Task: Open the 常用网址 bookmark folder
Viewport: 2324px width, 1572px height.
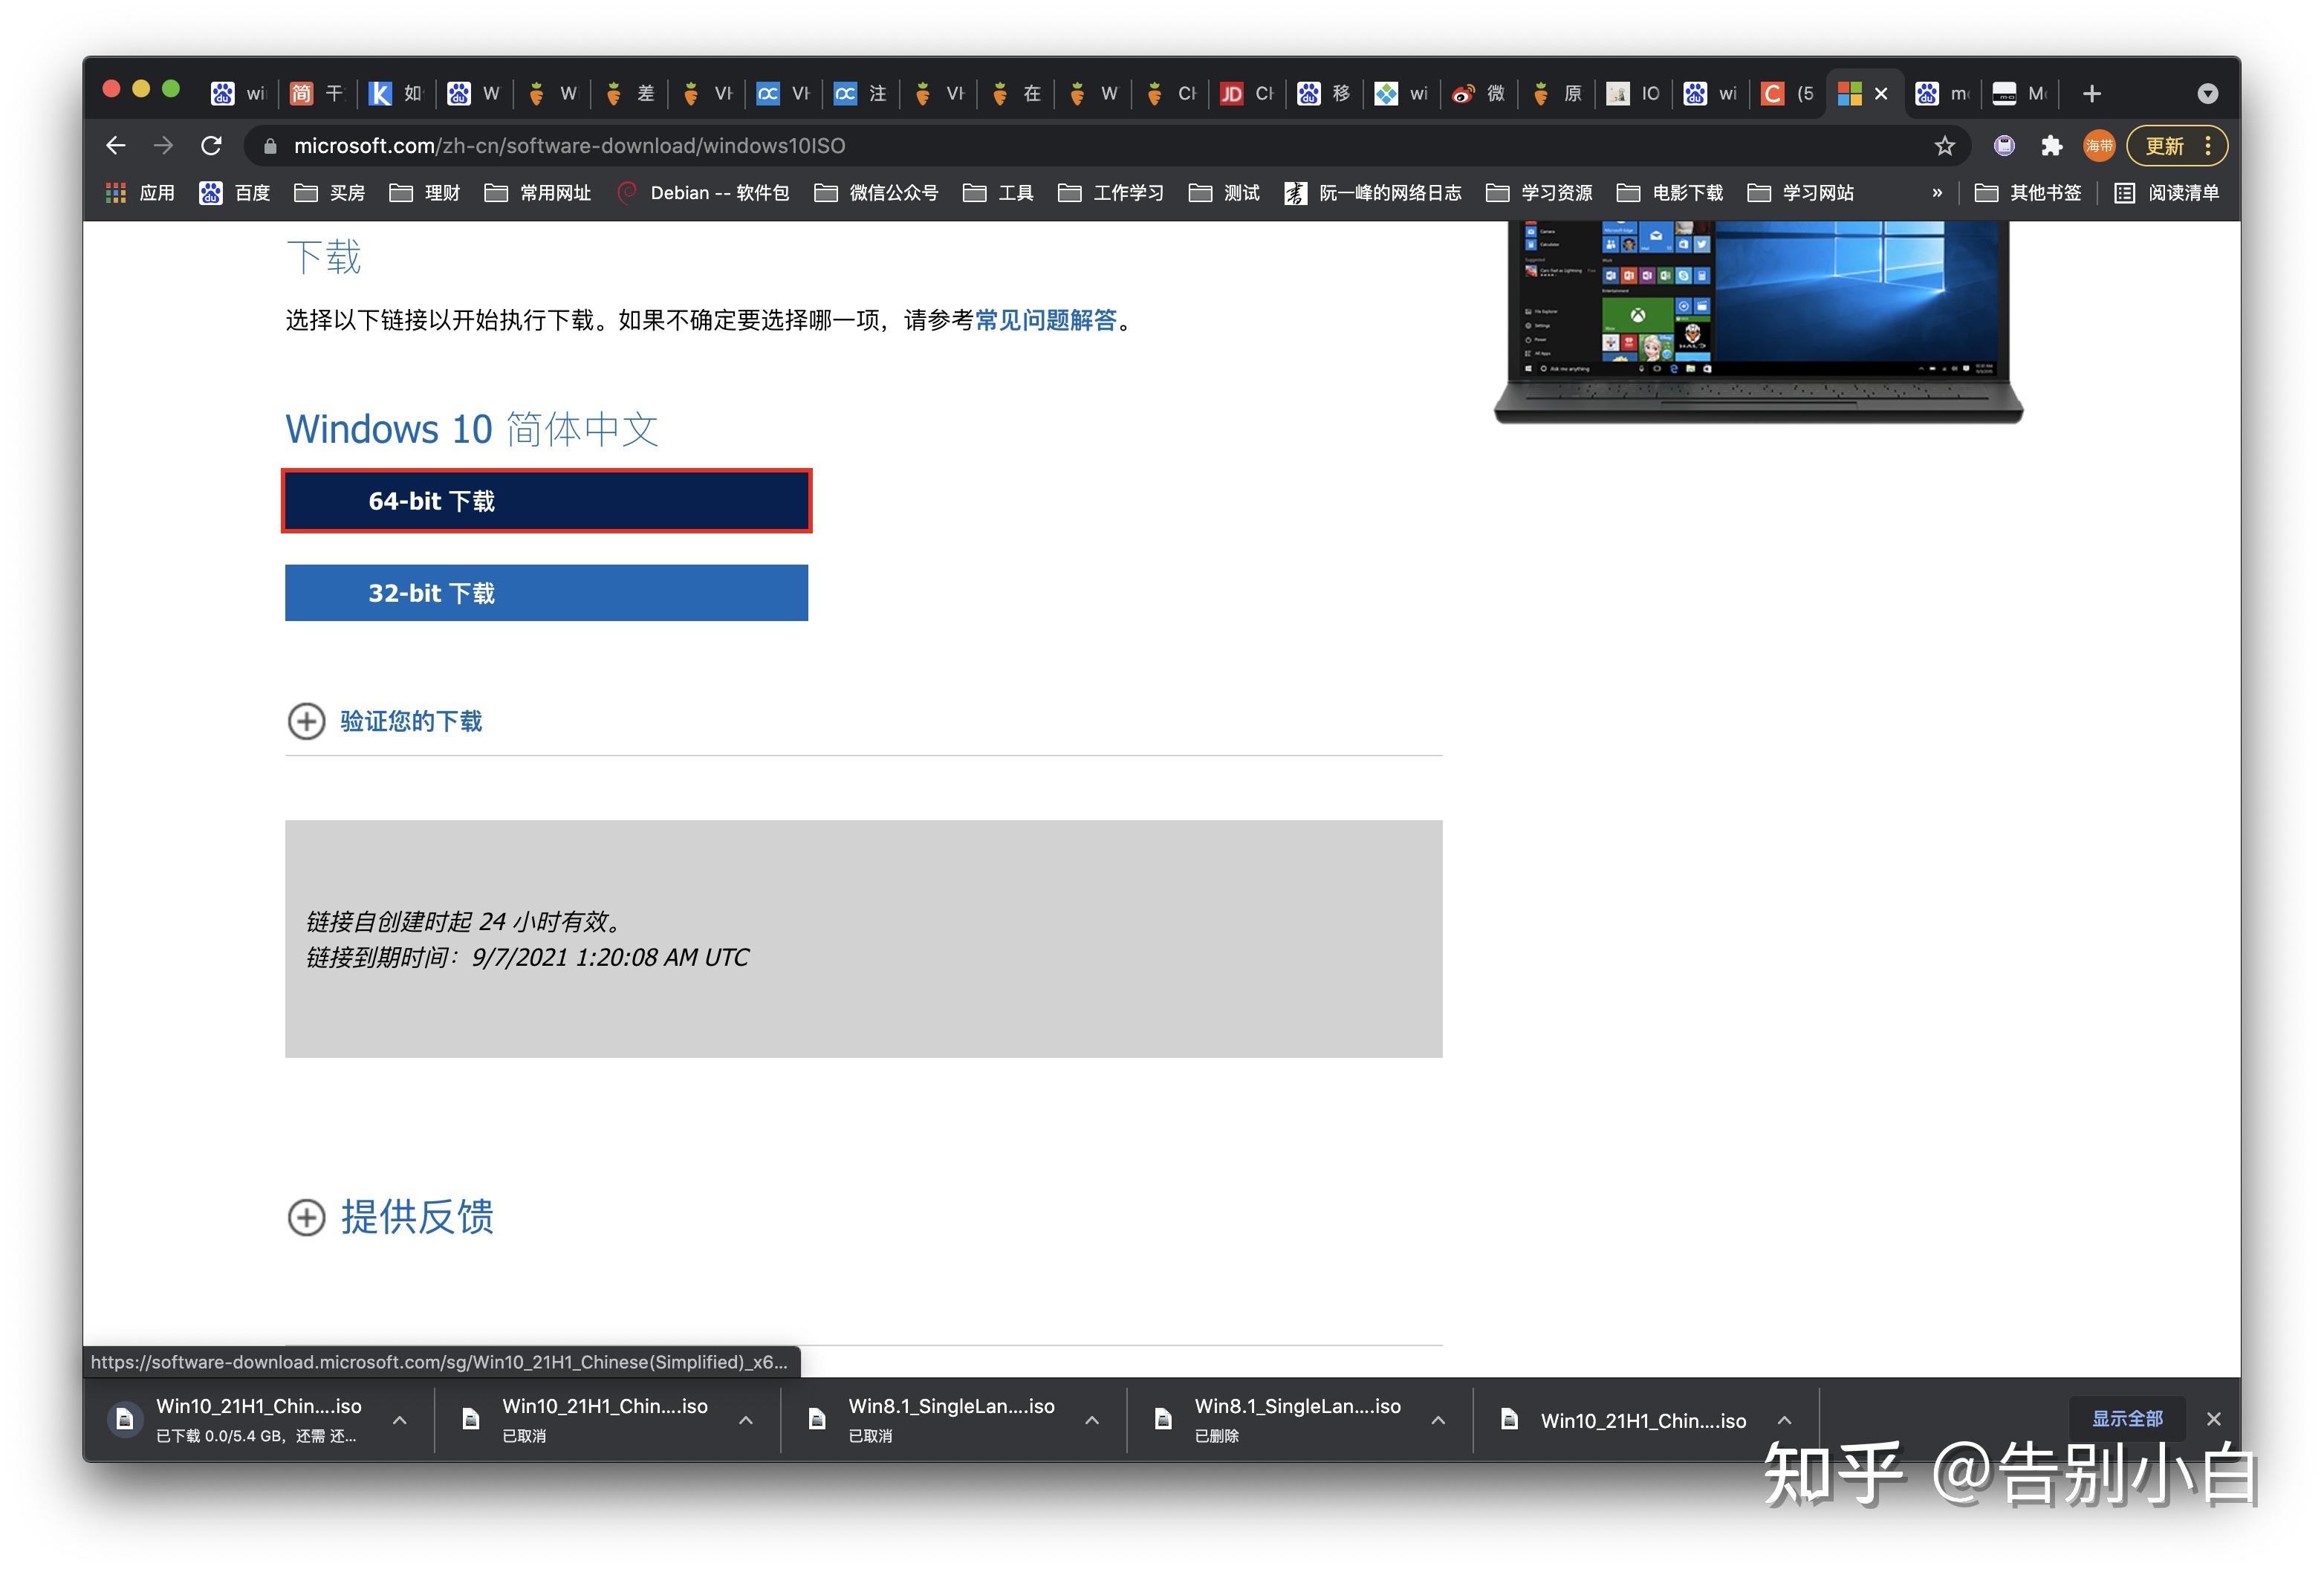Action: 537,193
